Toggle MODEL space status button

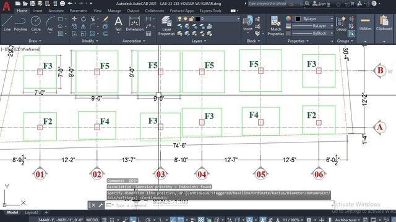pos(92,220)
